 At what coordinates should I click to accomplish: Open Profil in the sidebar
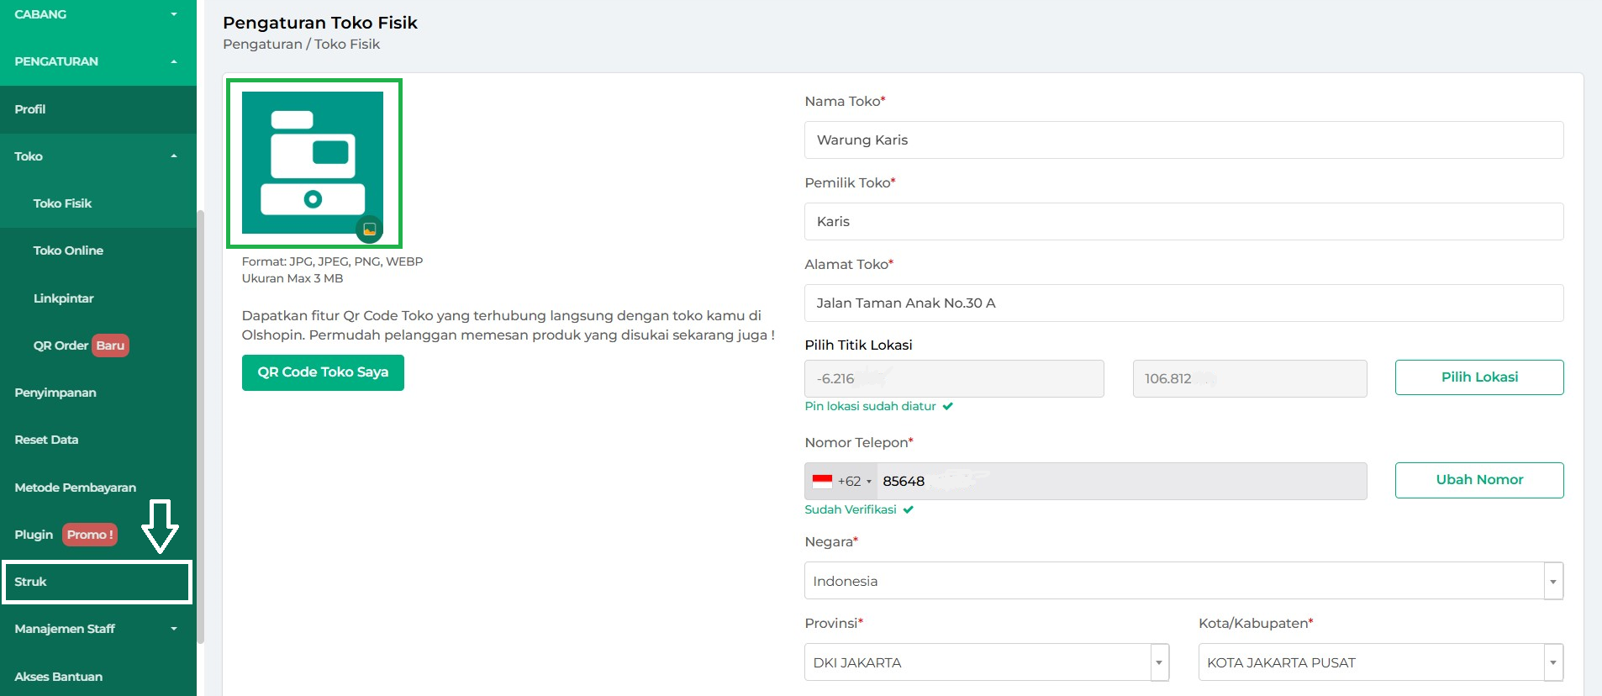click(98, 109)
